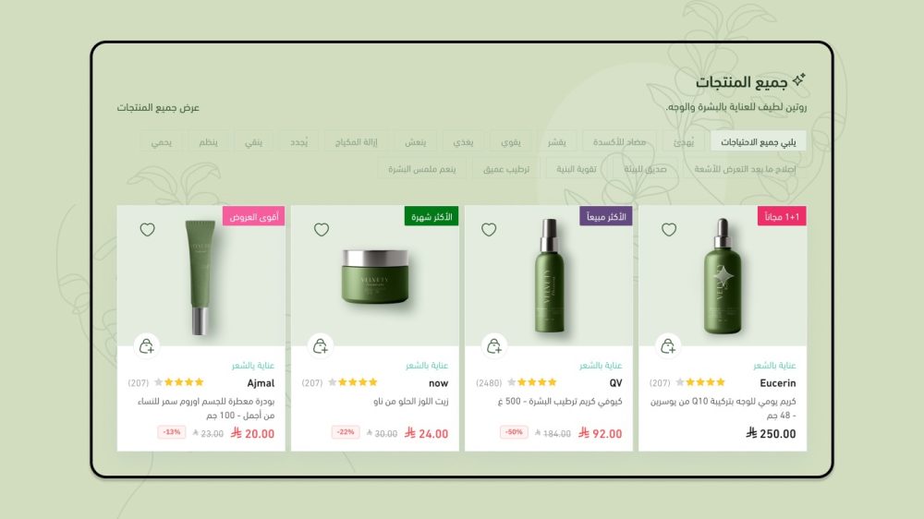The width and height of the screenshot is (924, 519).
Task: Select the مضاد للأكسدة filter tab
Action: pos(619,142)
